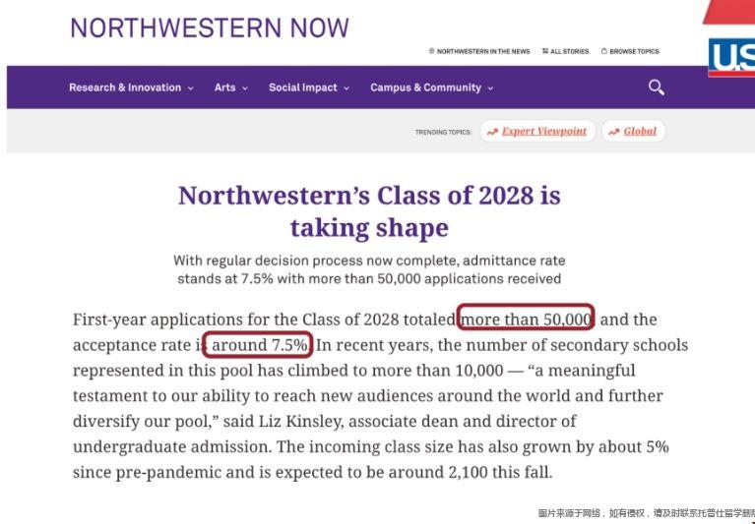Click the highlighted 'more than 50,000' text

[526, 320]
